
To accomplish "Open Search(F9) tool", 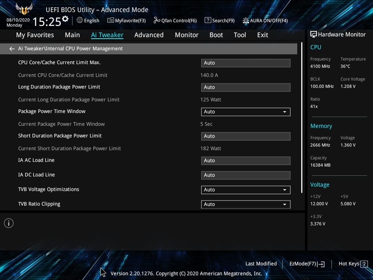I will [x=220, y=20].
